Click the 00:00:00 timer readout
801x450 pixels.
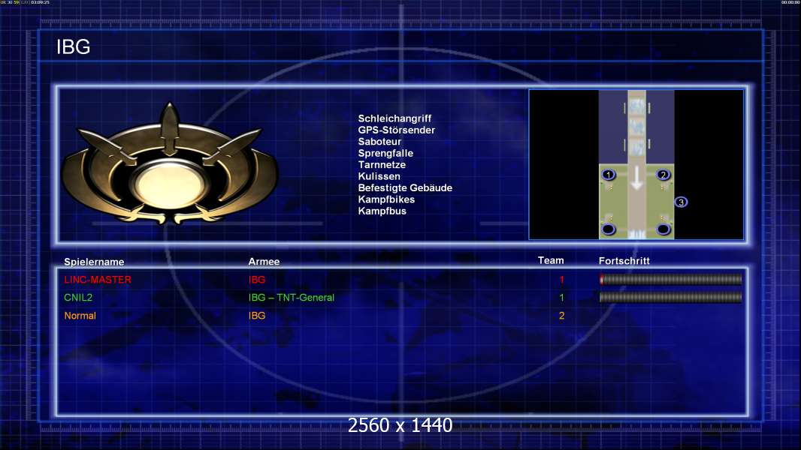790,2
